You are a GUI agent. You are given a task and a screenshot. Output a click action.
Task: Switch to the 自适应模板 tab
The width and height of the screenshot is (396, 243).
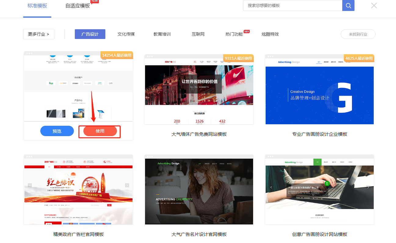point(78,5)
